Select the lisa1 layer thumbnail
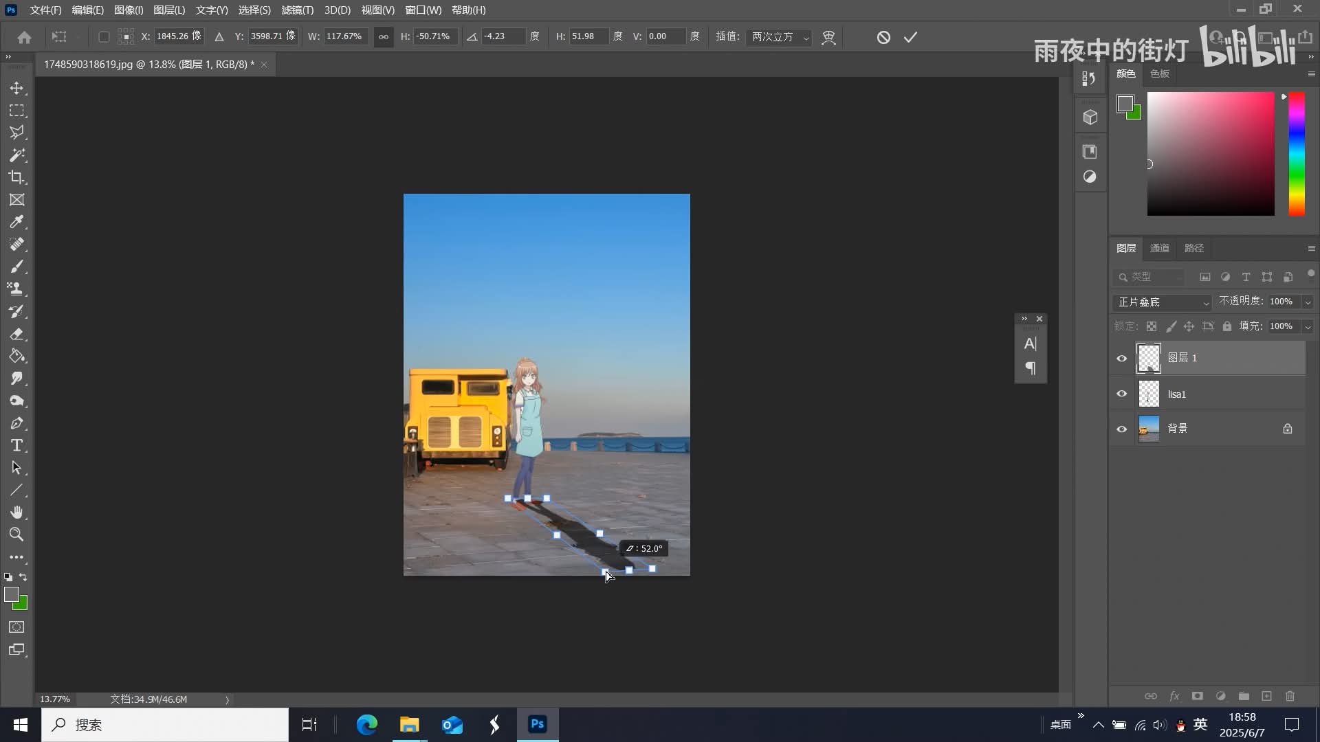Screen dimensions: 1320x742 [x=1148, y=394]
